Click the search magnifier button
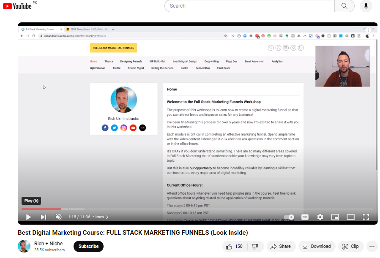This screenshot has height=258, width=380. click(x=344, y=6)
